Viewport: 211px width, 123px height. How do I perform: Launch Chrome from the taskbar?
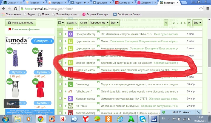pos(41,119)
